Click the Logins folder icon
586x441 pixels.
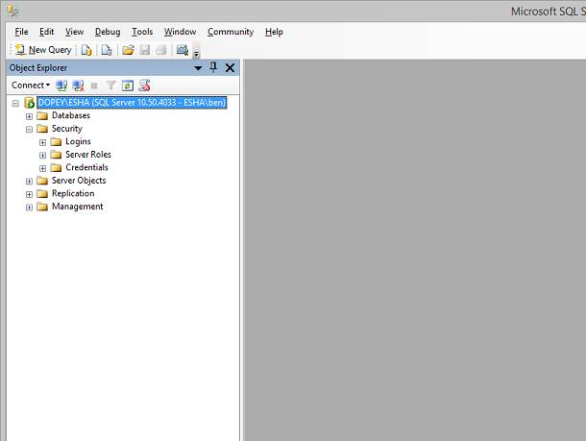pos(56,141)
